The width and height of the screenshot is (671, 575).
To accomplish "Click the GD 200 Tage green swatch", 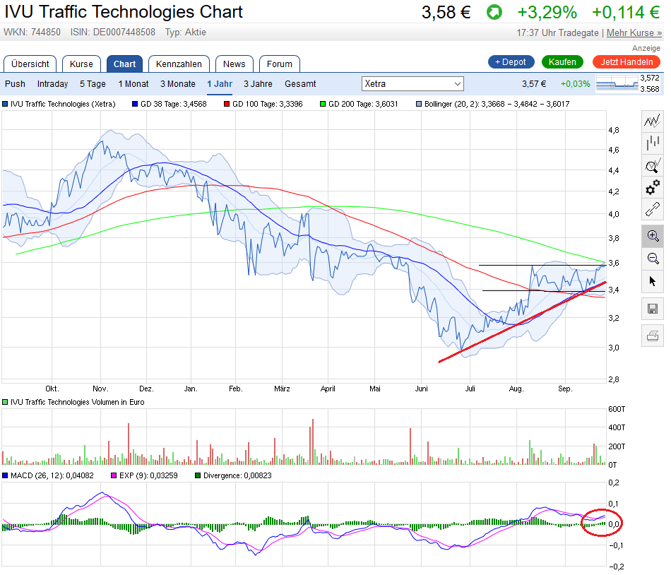I will [323, 104].
